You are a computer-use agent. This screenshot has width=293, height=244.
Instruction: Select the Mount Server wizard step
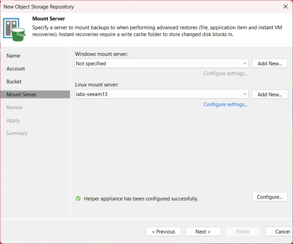(35, 94)
